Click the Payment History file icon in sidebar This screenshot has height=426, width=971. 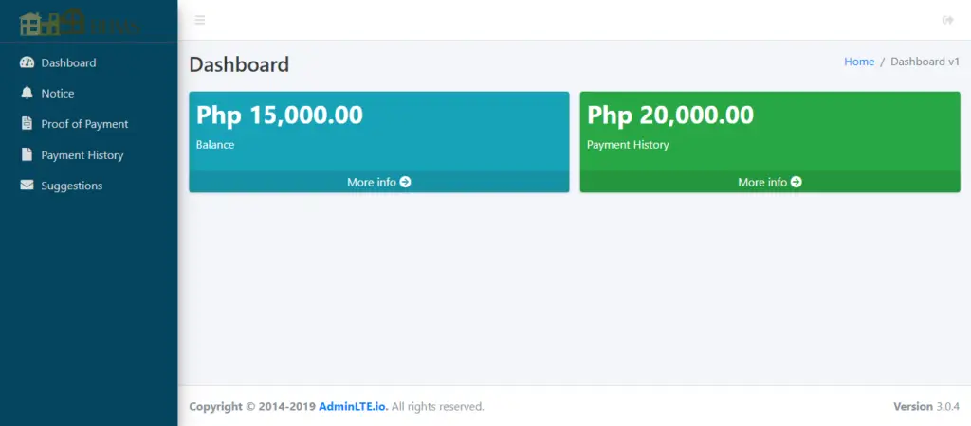[27, 155]
